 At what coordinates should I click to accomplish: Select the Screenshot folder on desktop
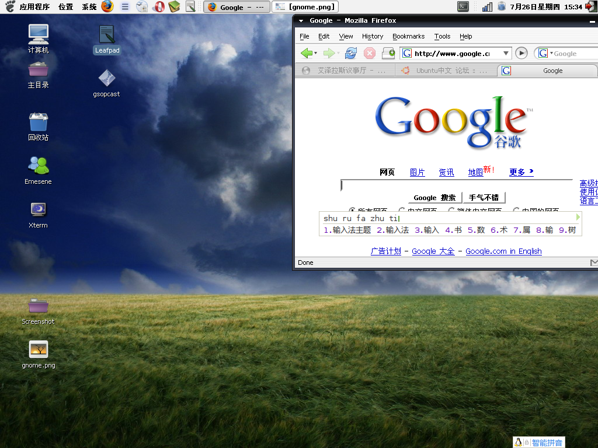pos(38,311)
